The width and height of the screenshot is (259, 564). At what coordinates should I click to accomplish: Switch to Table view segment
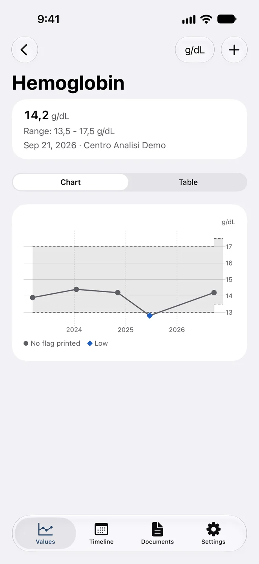point(188,182)
